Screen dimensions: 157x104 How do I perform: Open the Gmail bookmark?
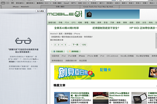click(x=66, y=3)
